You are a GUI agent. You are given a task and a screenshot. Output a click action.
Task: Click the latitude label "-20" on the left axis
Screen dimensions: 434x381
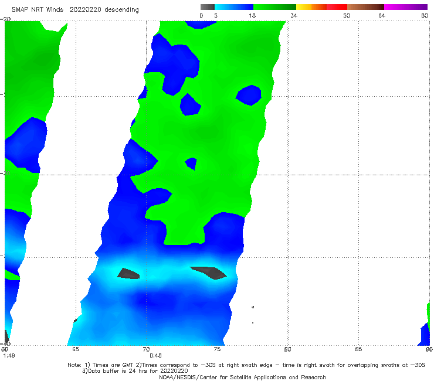pos(5,19)
